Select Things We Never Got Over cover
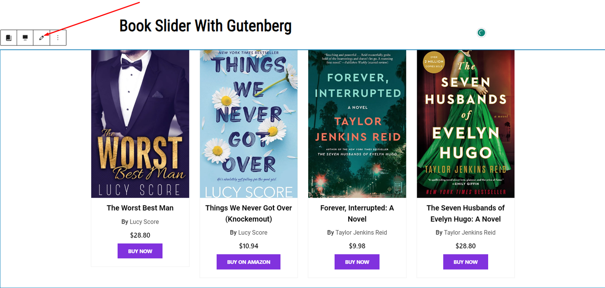605x288 pixels. pyautogui.click(x=249, y=124)
